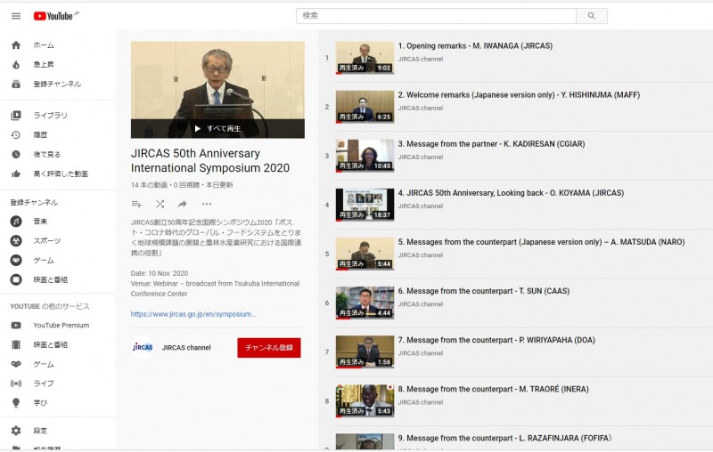
Task: Click the 学び lightbulb icon
Action: click(16, 403)
